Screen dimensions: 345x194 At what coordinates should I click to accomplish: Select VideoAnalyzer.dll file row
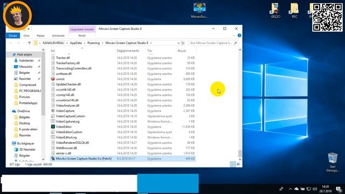tap(123, 106)
